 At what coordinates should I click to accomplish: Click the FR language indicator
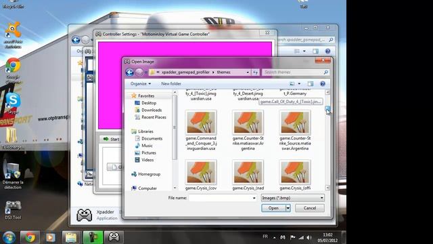[x=265, y=237]
